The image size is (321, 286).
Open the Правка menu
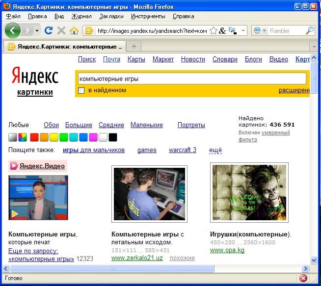tap(37, 16)
